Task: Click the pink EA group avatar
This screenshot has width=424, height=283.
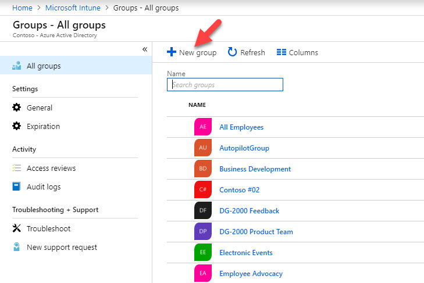Action: (x=203, y=273)
